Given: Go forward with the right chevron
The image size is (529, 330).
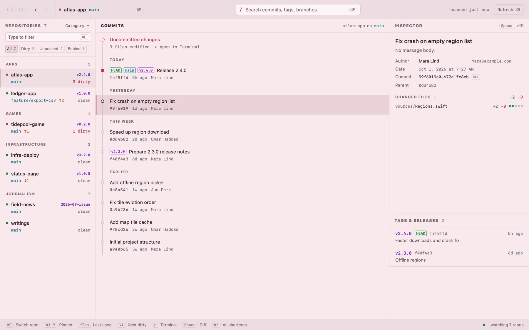Looking at the screenshot, I should pyautogui.click(x=46, y=10).
